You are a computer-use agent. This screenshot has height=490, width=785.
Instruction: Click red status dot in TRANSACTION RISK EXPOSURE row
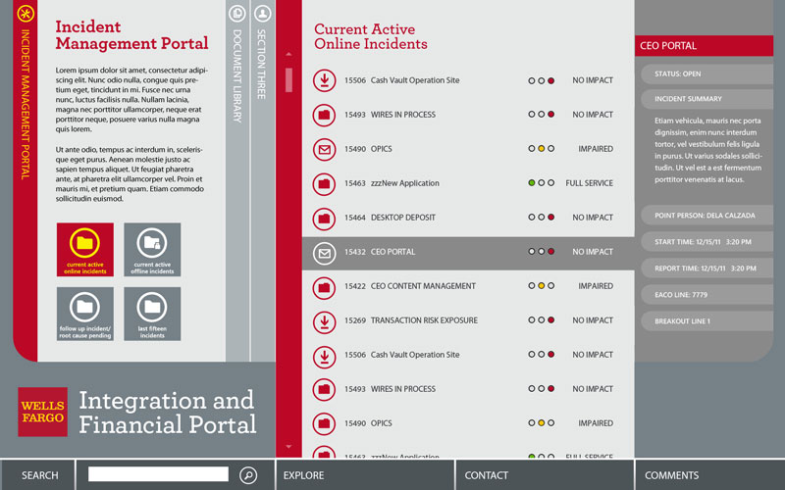pos(550,320)
